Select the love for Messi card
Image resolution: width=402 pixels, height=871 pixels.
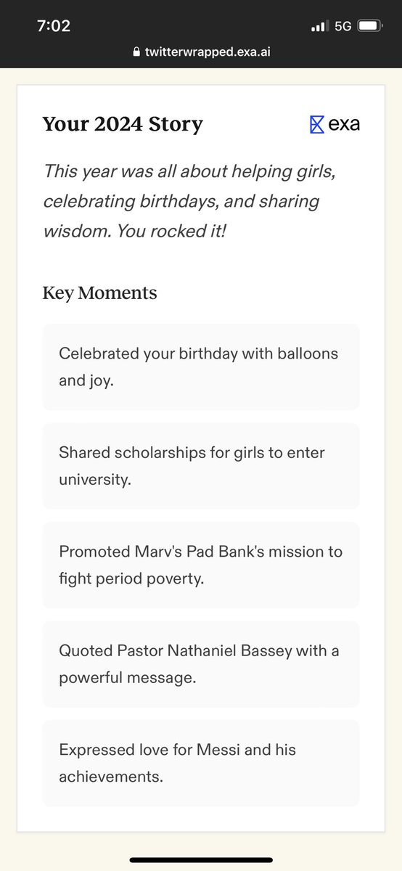(x=201, y=762)
